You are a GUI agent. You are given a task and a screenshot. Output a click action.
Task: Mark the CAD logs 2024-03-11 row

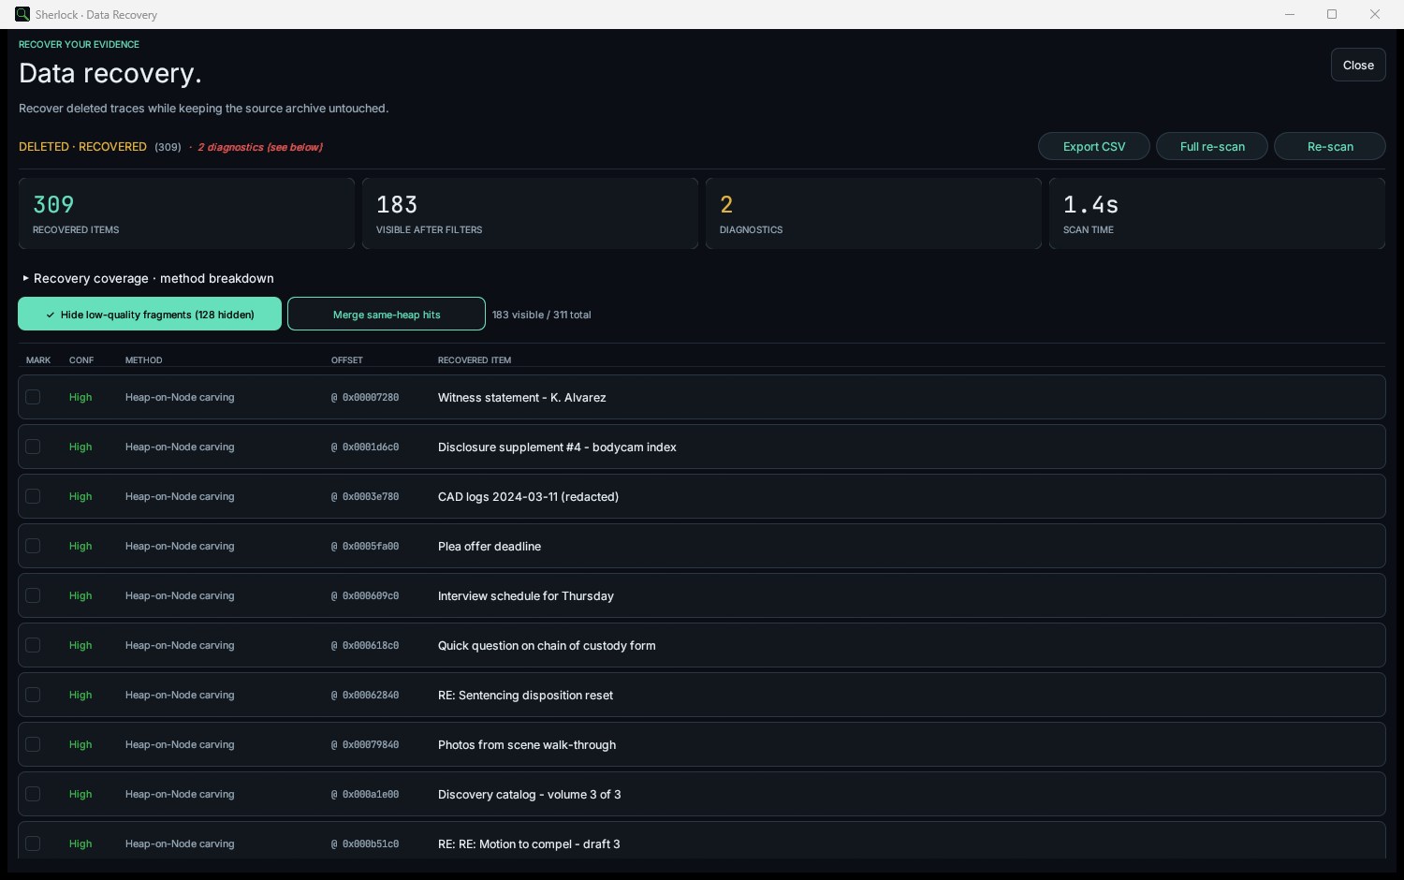pos(33,496)
